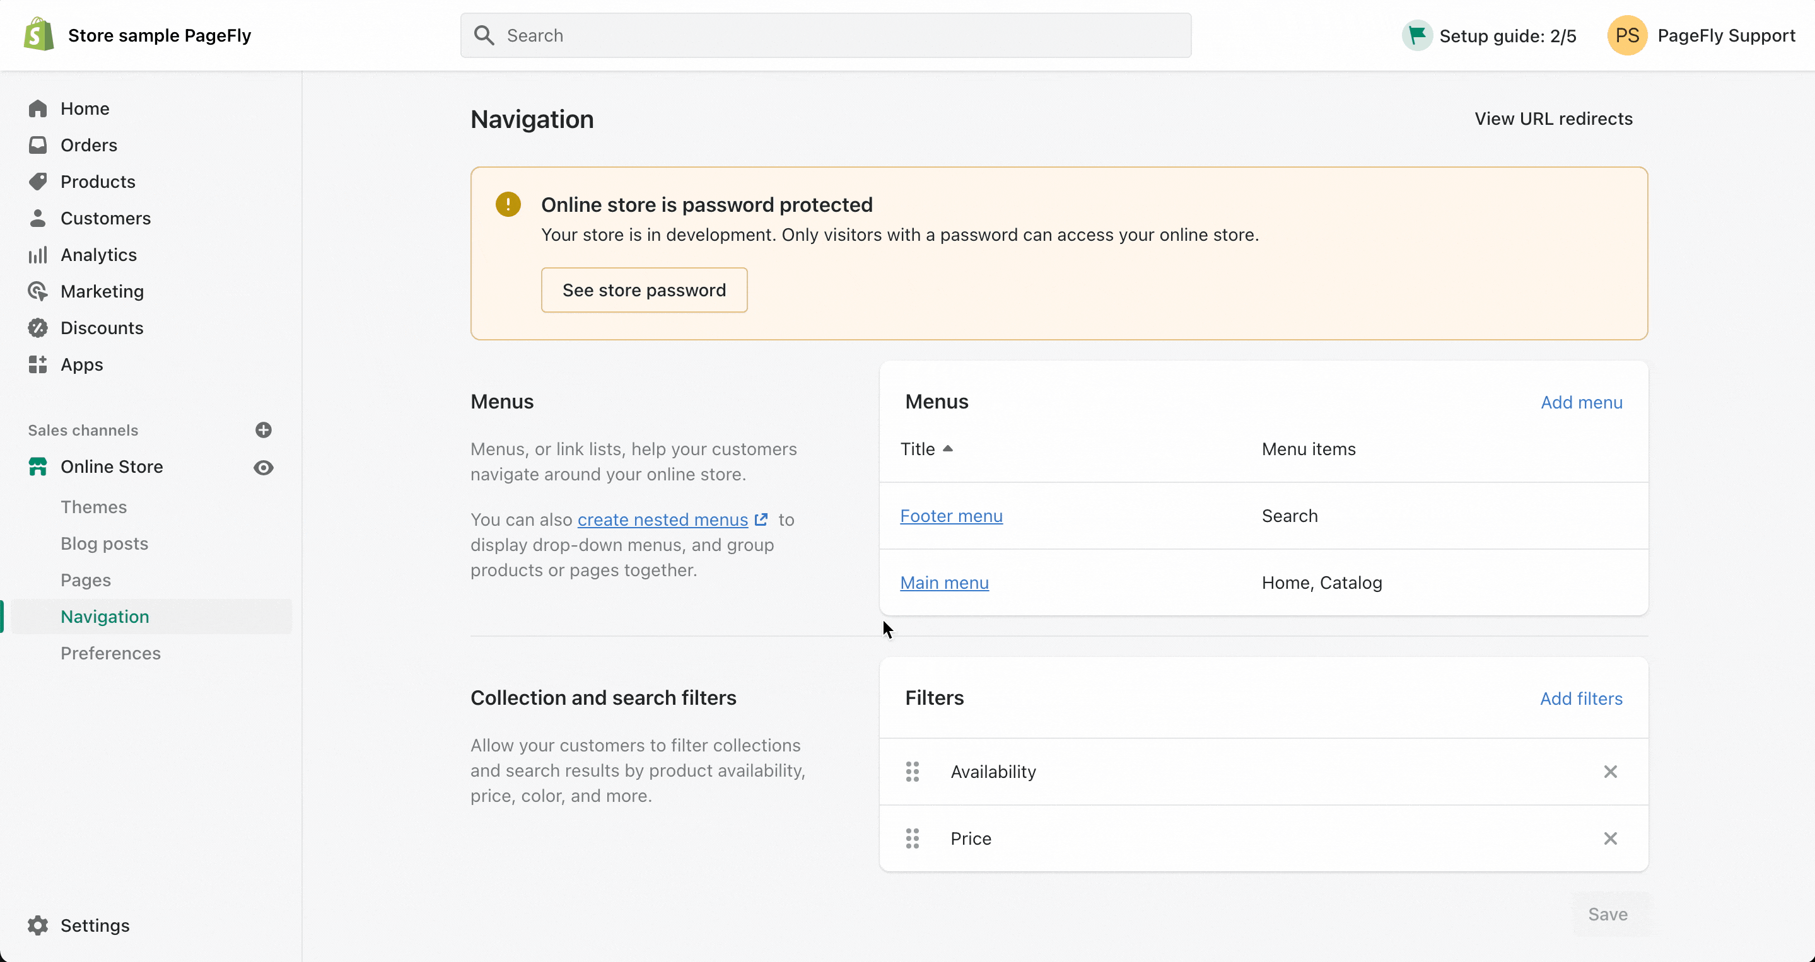
Task: Click the Home, Catalog menu items cell
Action: click(1322, 583)
